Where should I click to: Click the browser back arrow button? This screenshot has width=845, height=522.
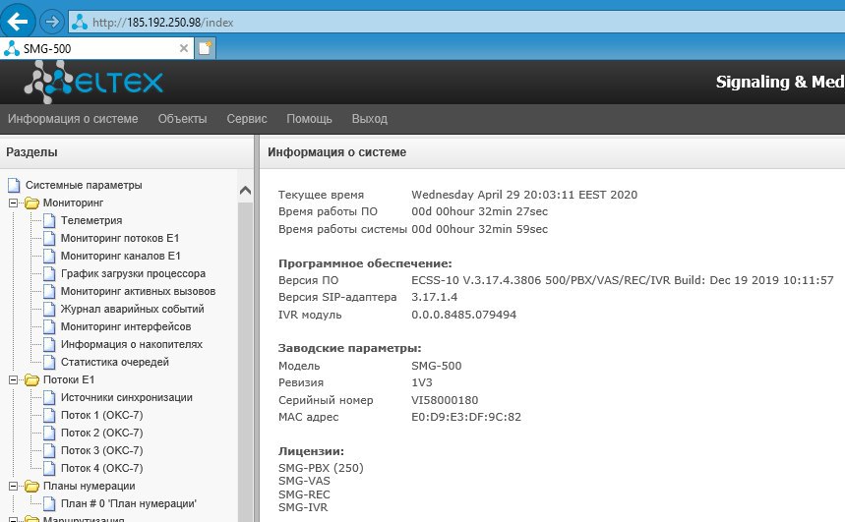click(x=18, y=22)
